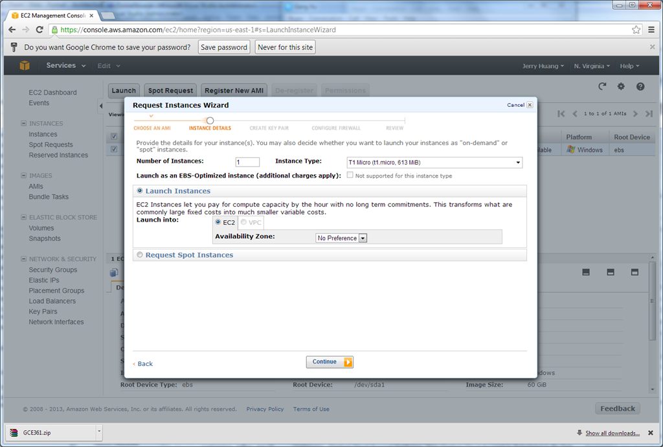Image resolution: width=663 pixels, height=447 pixels.
Task: Open console settings gear icon
Action: tap(621, 86)
